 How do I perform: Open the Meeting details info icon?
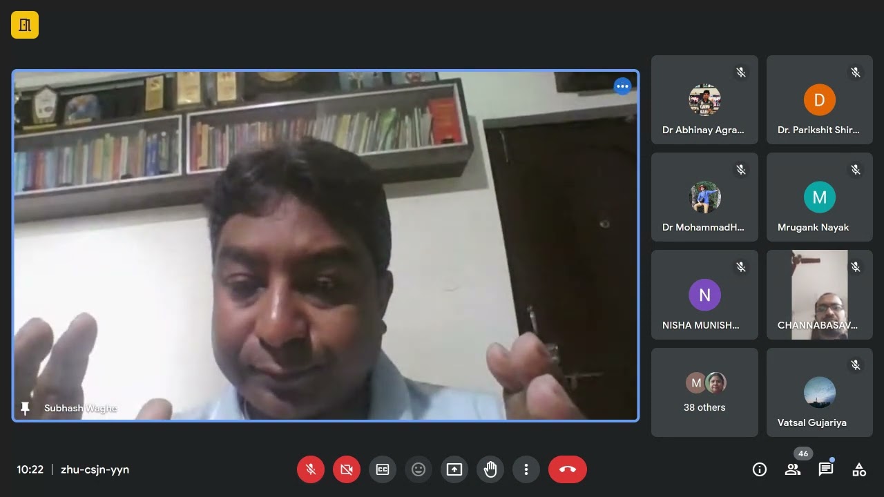pos(760,469)
